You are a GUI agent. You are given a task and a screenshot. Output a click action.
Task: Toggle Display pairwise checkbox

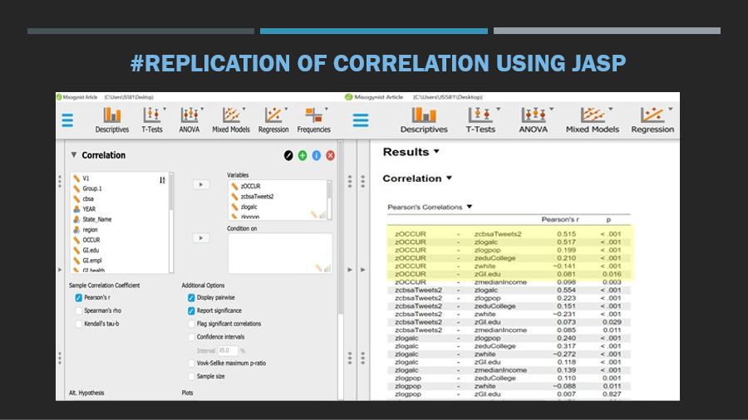tap(191, 298)
